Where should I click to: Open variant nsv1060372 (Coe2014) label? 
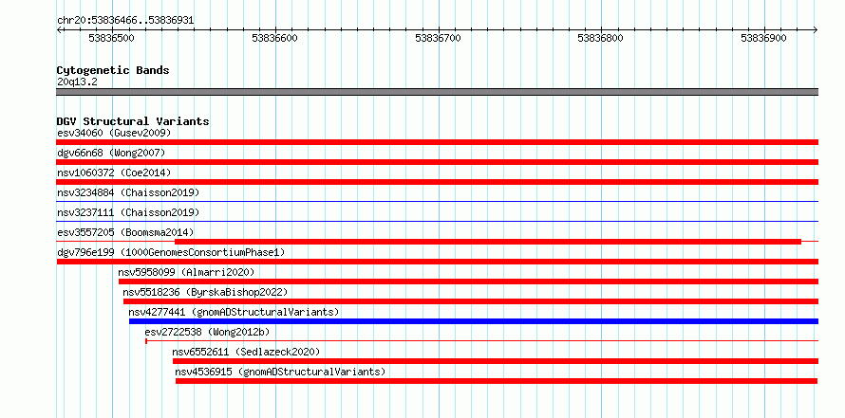(x=114, y=173)
